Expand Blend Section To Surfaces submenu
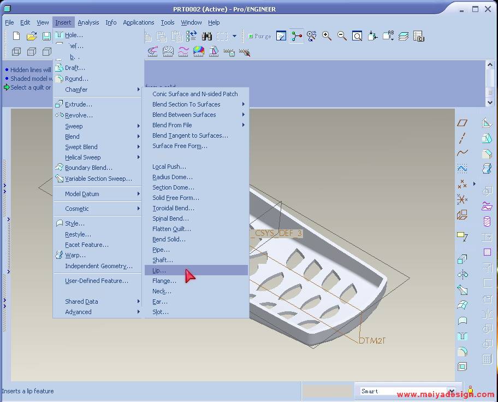This screenshot has height=402, width=498. tap(196, 104)
